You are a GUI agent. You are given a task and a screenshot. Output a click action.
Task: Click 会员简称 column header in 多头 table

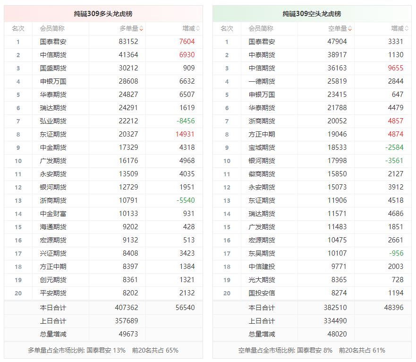click(x=52, y=29)
